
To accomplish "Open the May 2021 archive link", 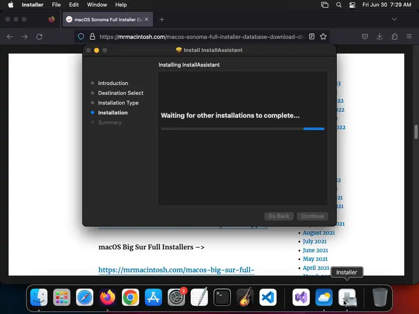I will click(x=315, y=259).
